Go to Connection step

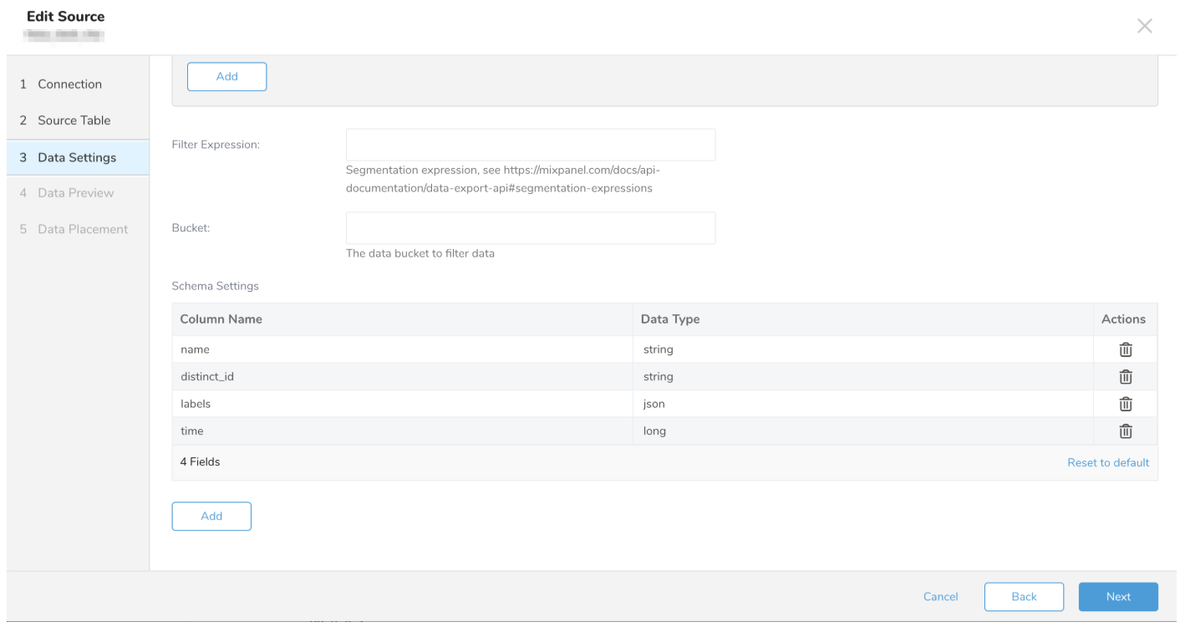pos(69,84)
